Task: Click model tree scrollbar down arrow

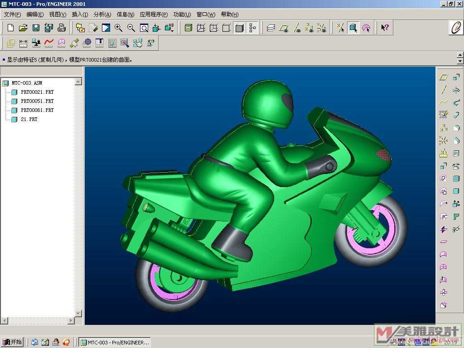Action: coord(78,313)
